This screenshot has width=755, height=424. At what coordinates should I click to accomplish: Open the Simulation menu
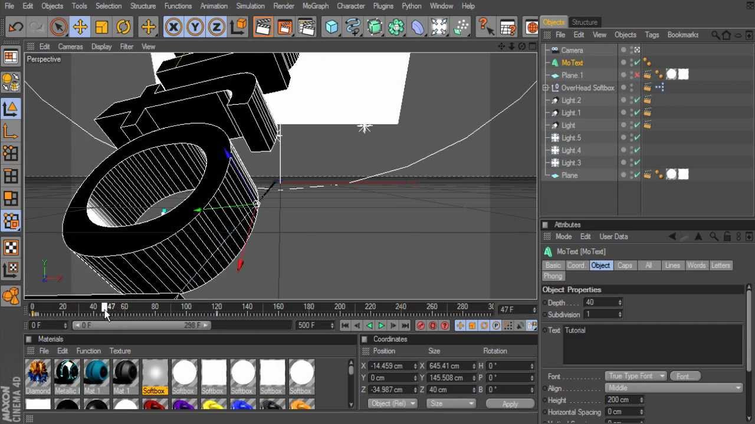[x=250, y=6]
